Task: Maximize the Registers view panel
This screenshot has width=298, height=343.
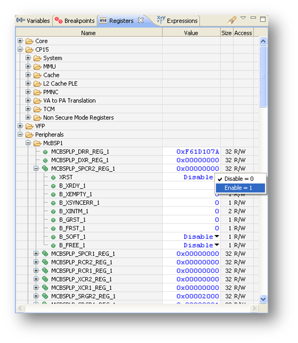Action: [x=263, y=19]
